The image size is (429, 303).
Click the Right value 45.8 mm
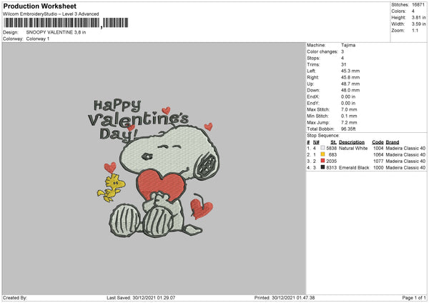(350, 77)
